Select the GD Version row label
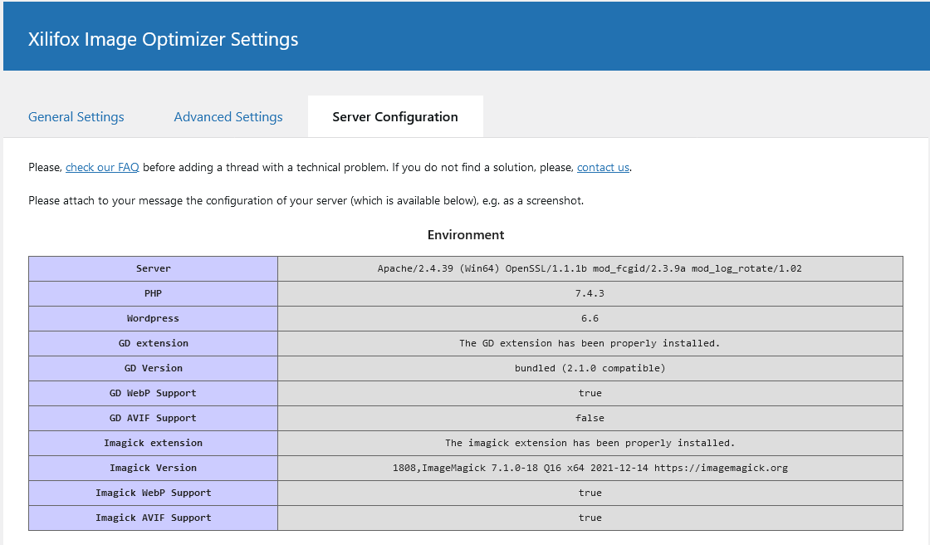The image size is (930, 545). 153,369
